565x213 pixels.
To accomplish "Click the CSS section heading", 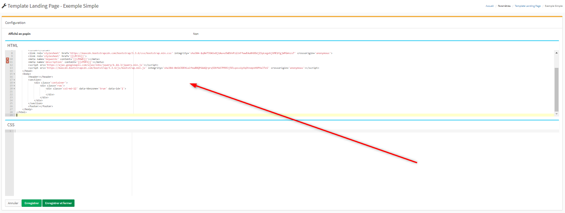I will point(11,125).
